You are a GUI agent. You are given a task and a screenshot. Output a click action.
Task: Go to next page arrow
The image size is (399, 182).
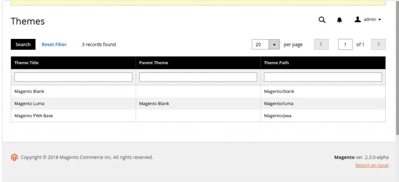point(378,44)
